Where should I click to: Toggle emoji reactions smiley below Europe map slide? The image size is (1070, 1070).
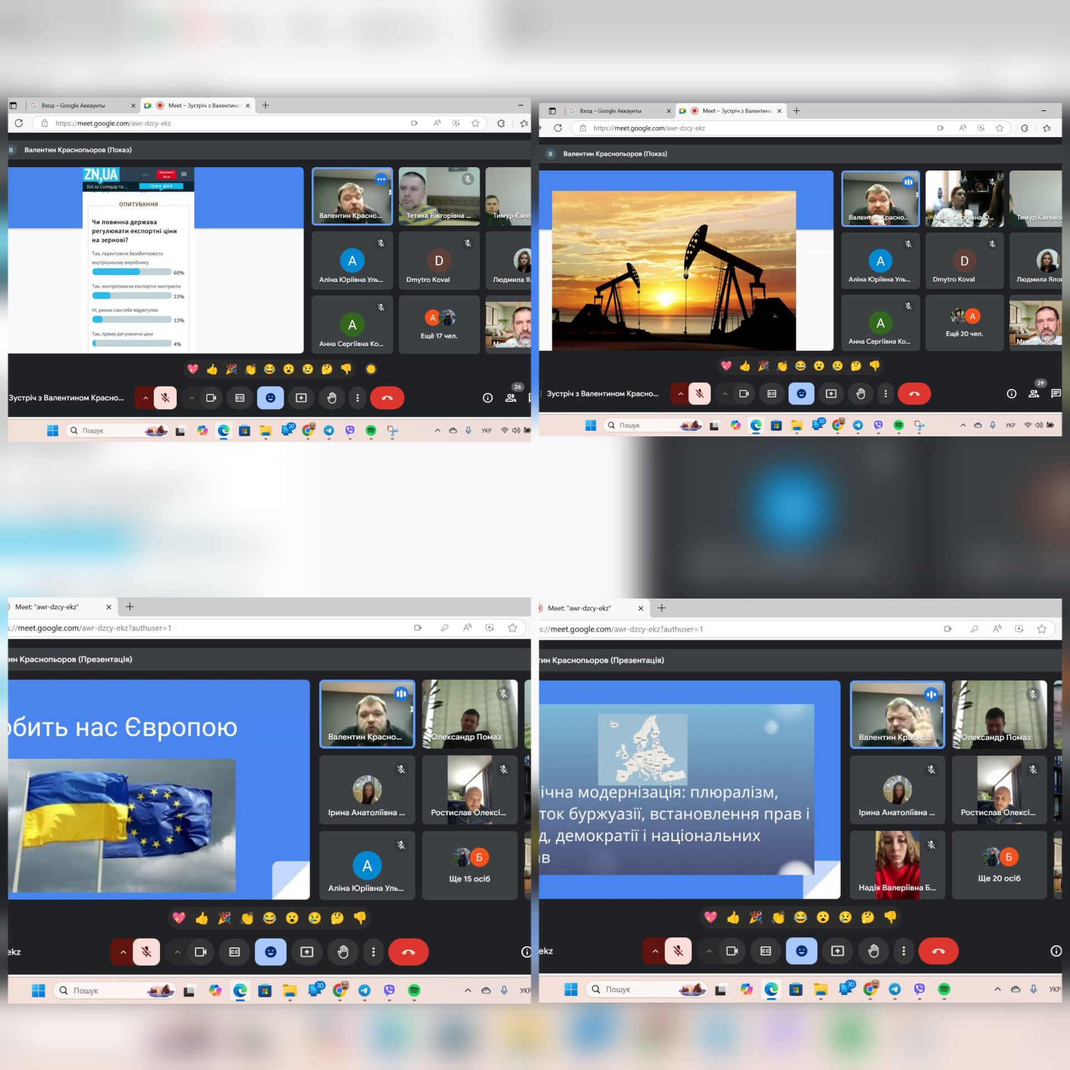(x=801, y=951)
